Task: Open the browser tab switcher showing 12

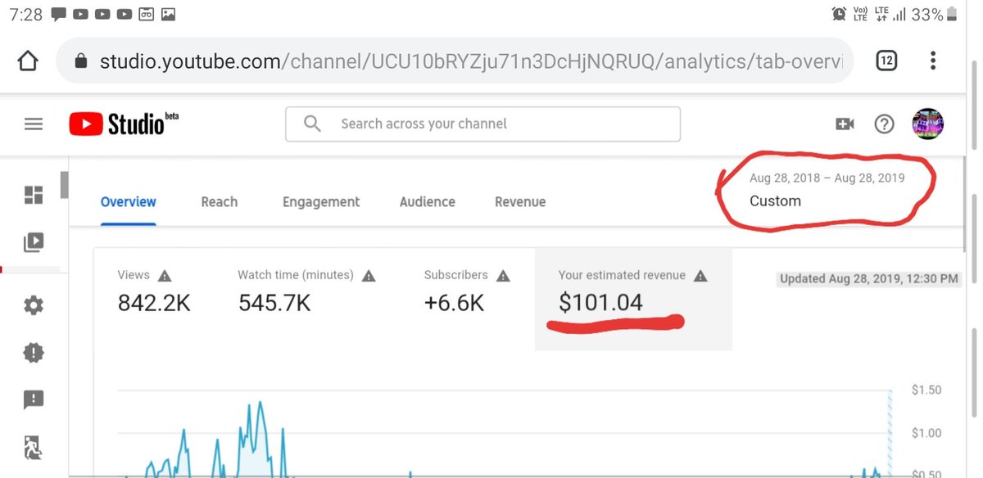Action: (886, 61)
